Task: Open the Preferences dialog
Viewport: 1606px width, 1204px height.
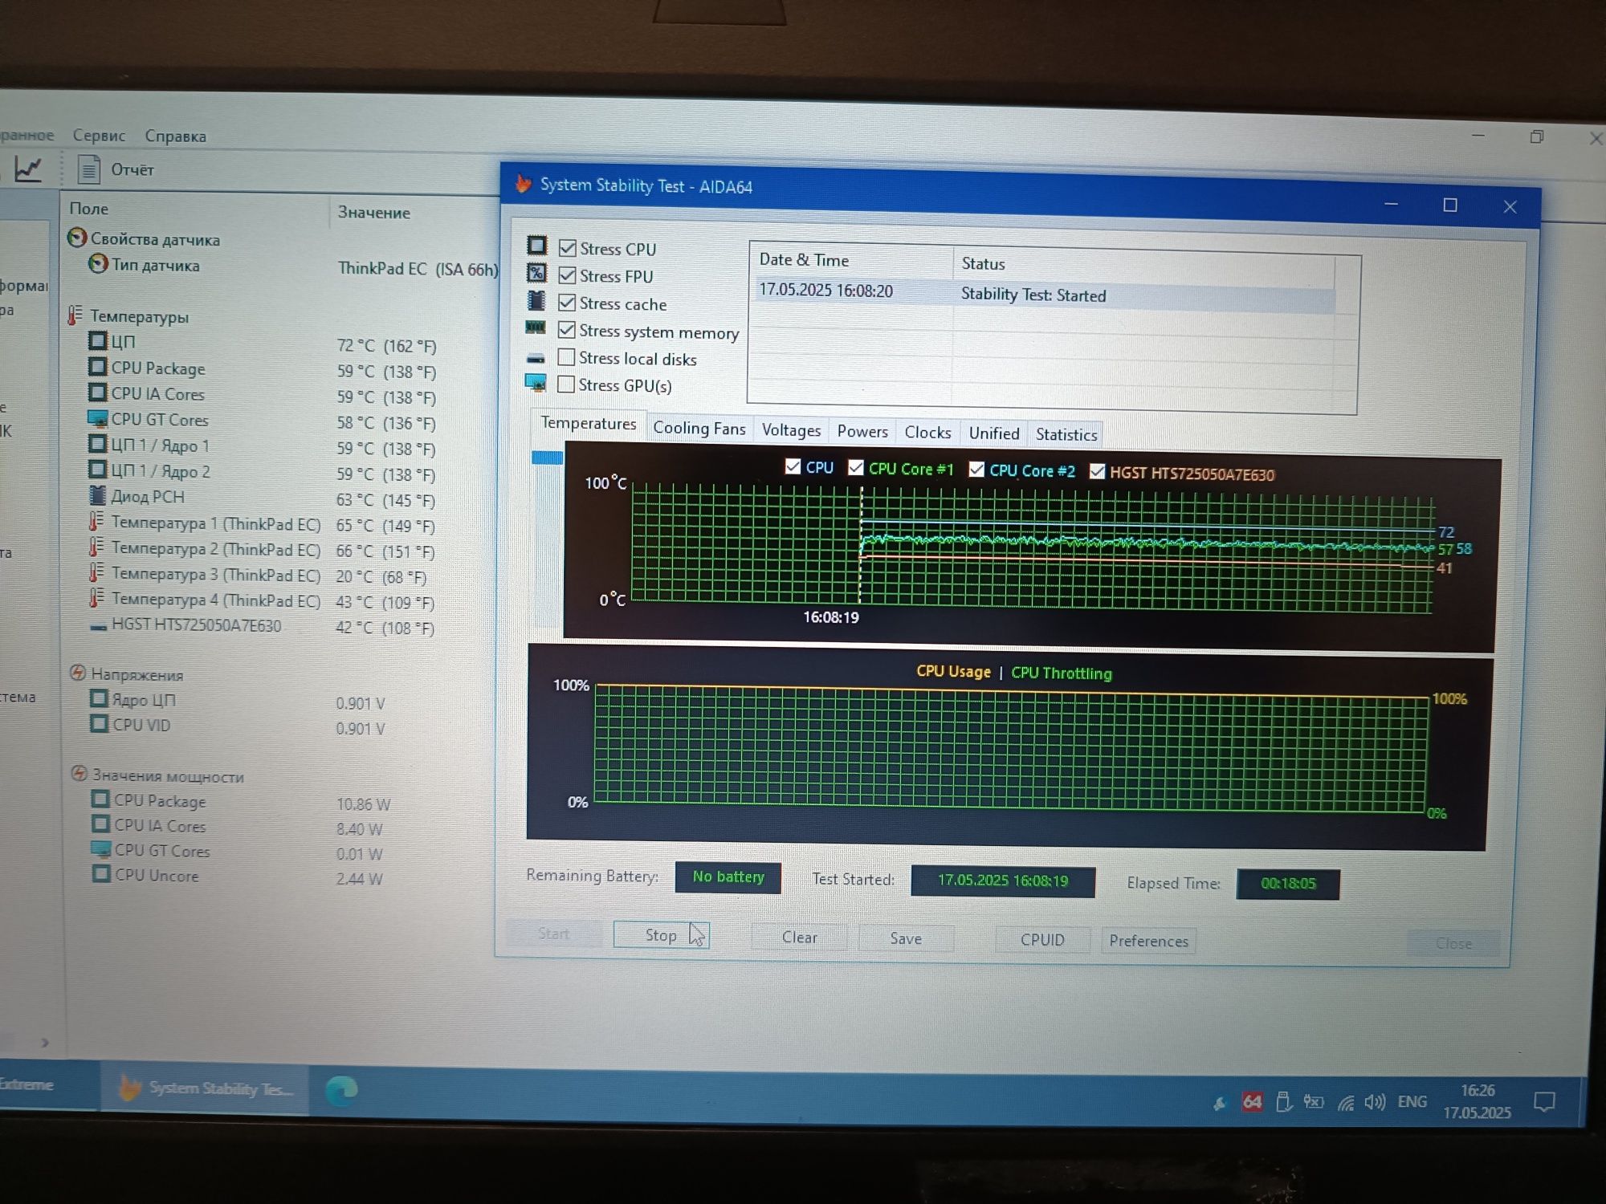Action: click(x=1148, y=941)
